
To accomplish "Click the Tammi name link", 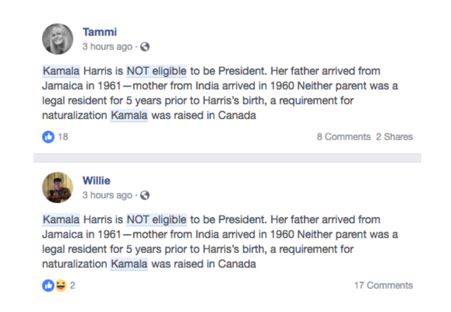I will pyautogui.click(x=100, y=32).
